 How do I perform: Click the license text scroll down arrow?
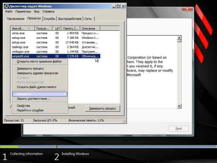click(x=179, y=106)
